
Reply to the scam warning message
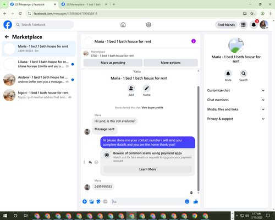click(x=90, y=162)
